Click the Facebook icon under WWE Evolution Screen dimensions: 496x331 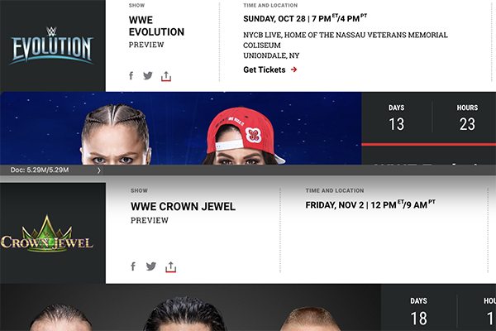[131, 75]
